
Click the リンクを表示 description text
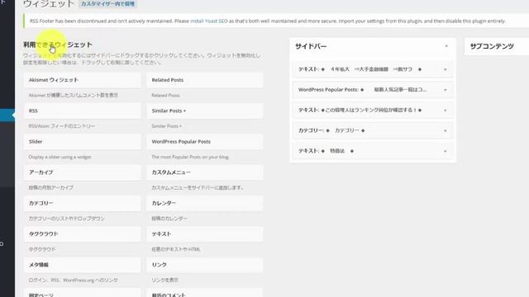point(164,280)
